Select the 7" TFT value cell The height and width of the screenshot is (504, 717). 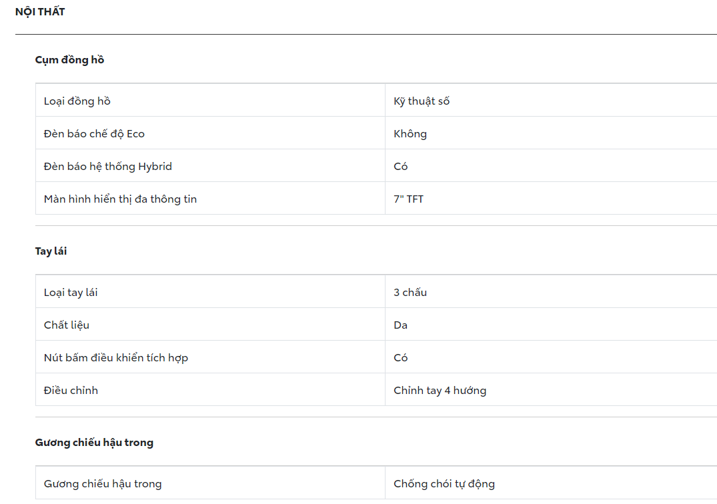point(408,199)
